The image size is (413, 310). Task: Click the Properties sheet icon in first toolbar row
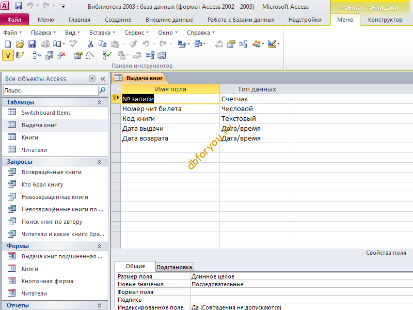click(231, 44)
